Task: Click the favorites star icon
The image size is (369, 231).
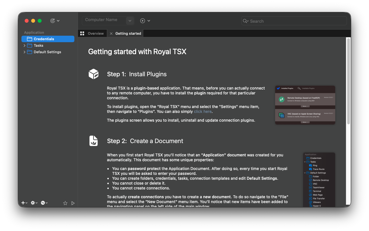Action: [x=65, y=203]
